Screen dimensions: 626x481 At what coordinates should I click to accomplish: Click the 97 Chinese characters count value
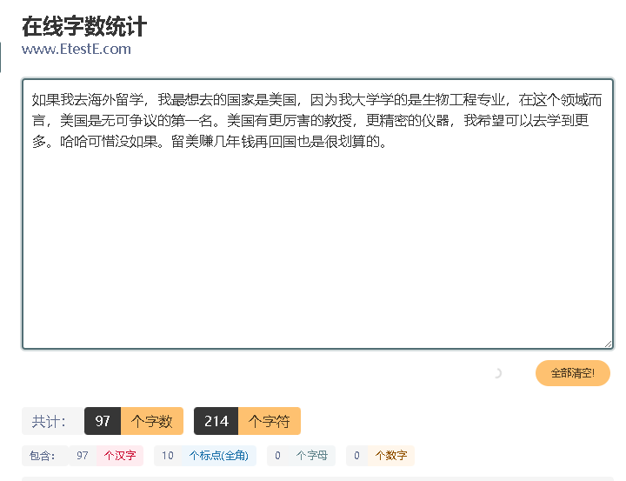click(83, 456)
